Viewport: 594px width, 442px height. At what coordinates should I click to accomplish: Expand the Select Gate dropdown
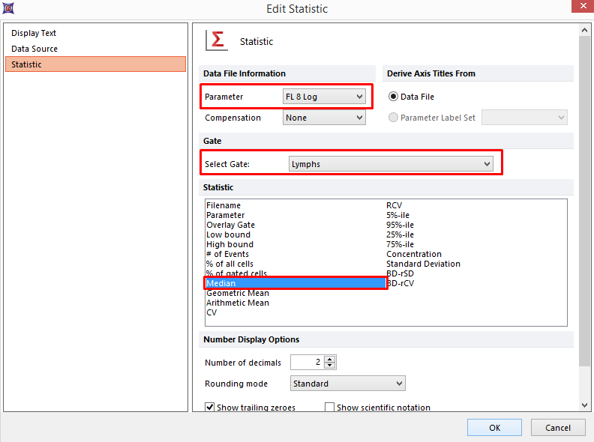coord(391,164)
